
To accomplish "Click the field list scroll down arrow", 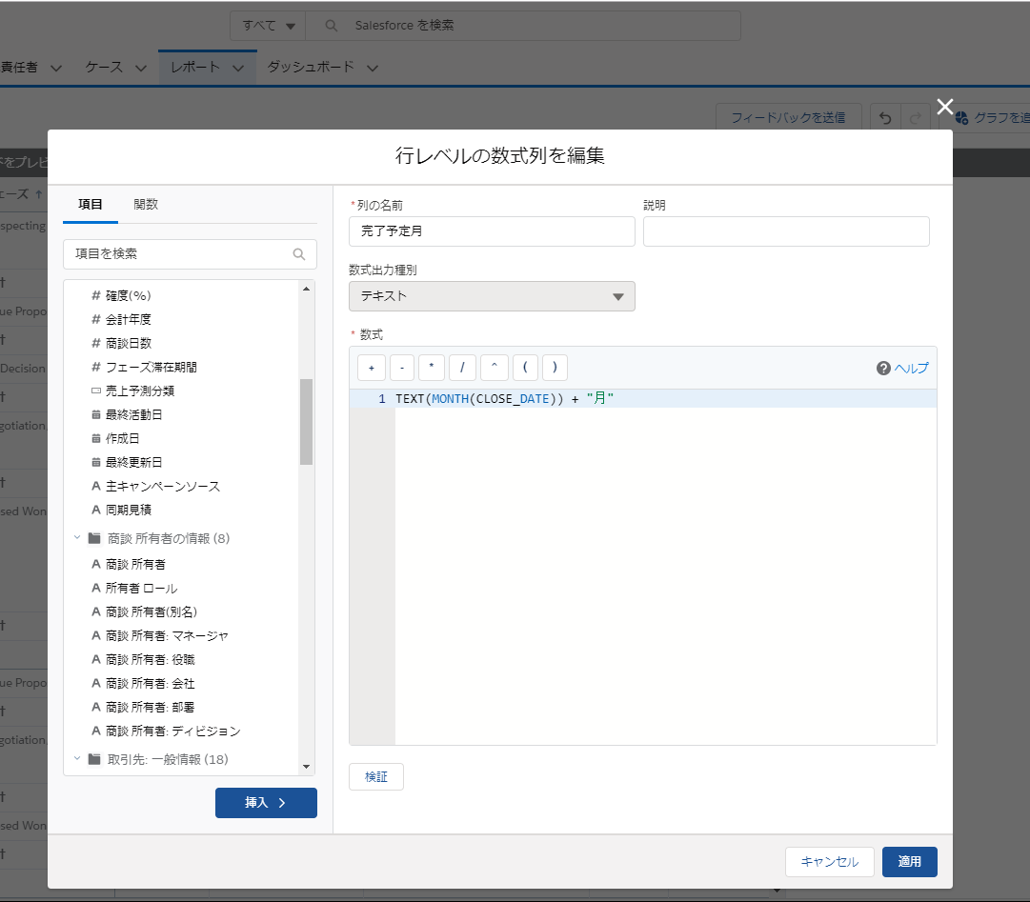I will click(x=306, y=766).
